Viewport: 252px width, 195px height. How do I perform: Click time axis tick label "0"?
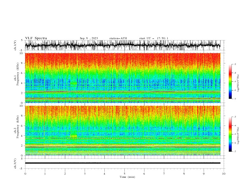(25, 174)
